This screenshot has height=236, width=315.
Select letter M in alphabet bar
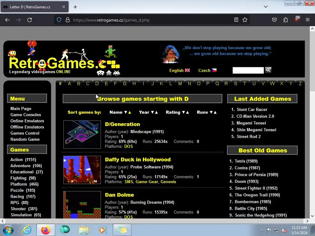180,84
